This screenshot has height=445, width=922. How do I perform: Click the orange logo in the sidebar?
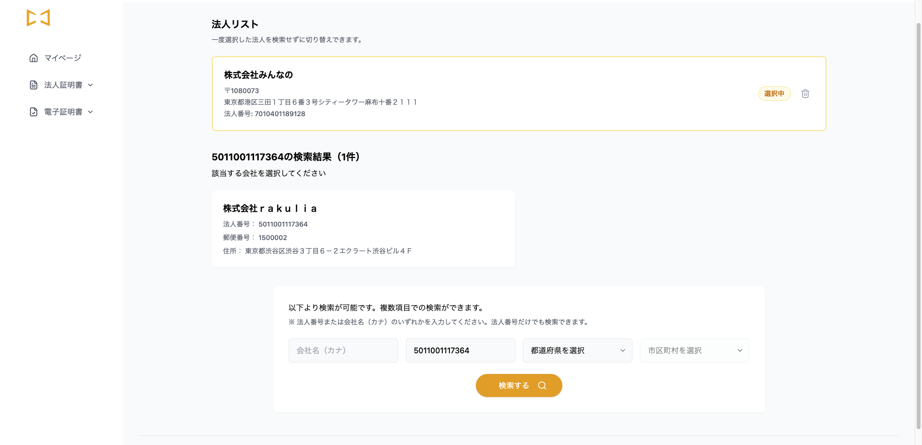tap(38, 18)
